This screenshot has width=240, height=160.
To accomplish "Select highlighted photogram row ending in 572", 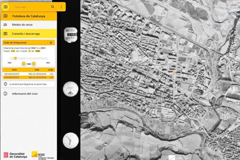I will [x=14, y=77].
